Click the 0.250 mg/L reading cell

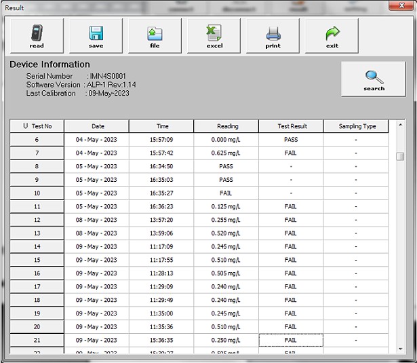point(226,340)
